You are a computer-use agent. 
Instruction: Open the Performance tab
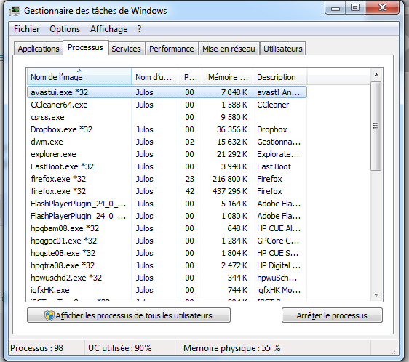[x=171, y=49]
